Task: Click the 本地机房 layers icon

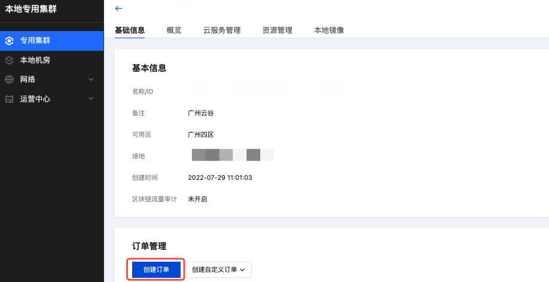Action: coord(9,60)
